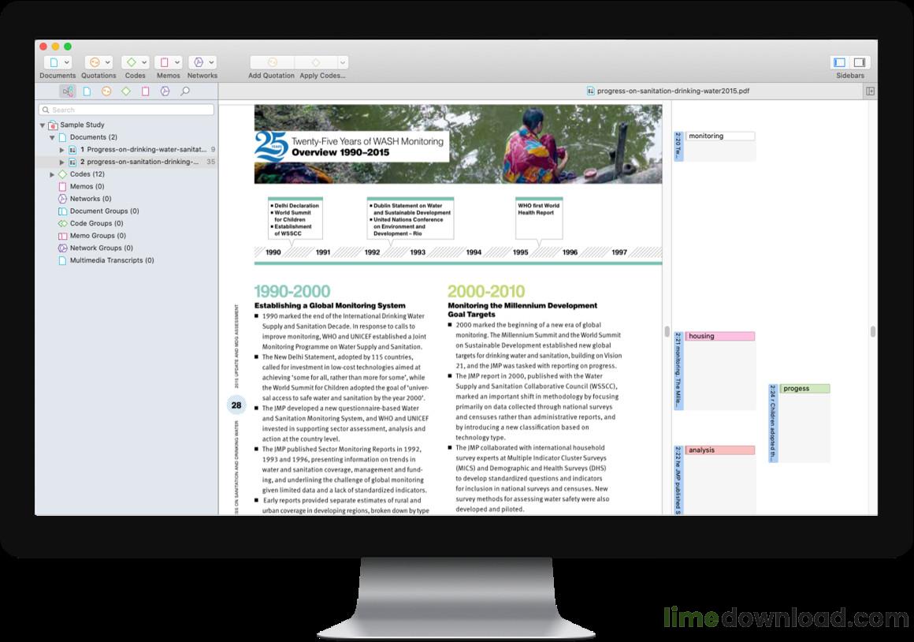Image resolution: width=914 pixels, height=642 pixels.
Task: Switch navigator to documents browser icon
Action: [87, 91]
